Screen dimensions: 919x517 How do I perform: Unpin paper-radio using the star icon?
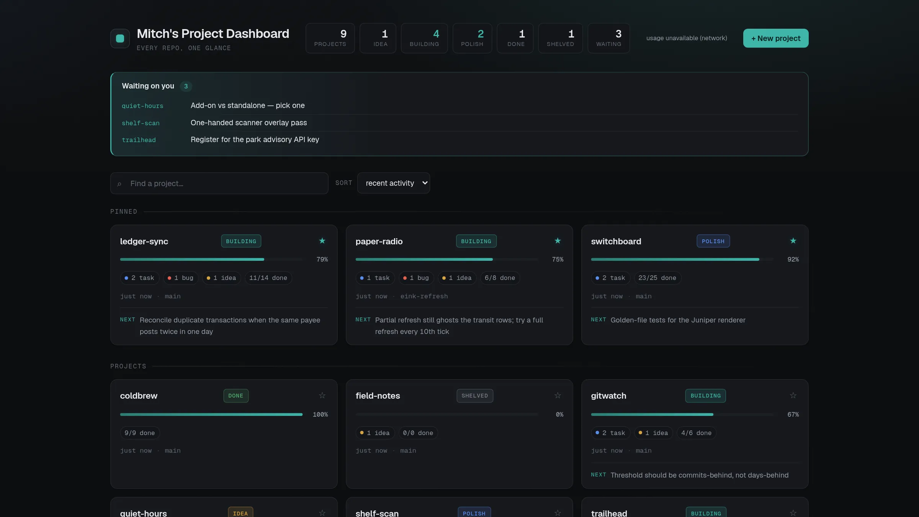(x=558, y=241)
